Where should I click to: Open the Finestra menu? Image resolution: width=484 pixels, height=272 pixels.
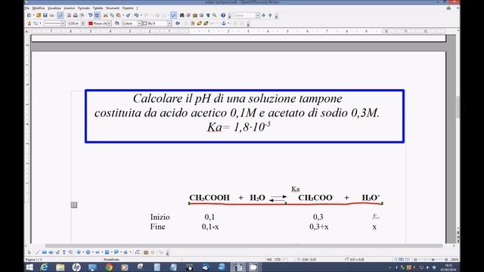tap(128, 8)
